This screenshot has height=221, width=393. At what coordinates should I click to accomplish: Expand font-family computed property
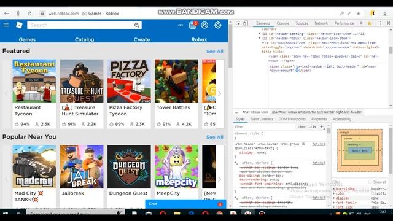click(333, 203)
